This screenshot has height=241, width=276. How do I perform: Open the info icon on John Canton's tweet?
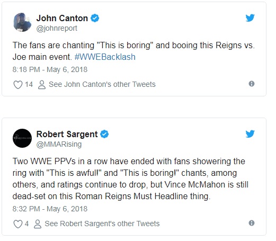point(252,84)
